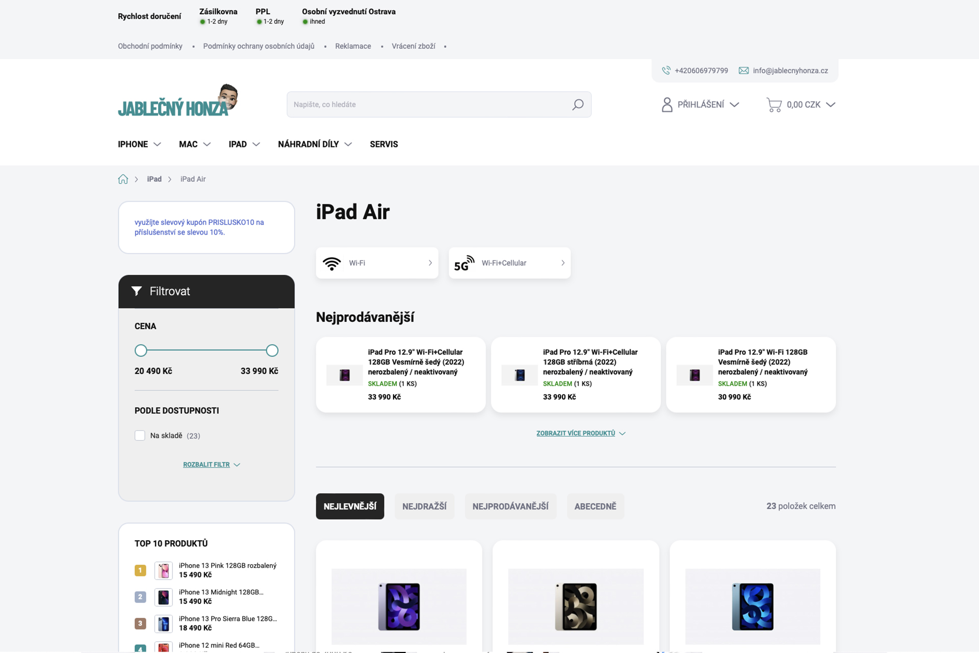Open Obchodní podmínky link
The image size is (979, 653).
click(x=150, y=46)
